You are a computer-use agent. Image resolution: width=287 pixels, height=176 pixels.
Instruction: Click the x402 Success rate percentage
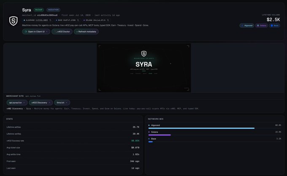point(135,141)
